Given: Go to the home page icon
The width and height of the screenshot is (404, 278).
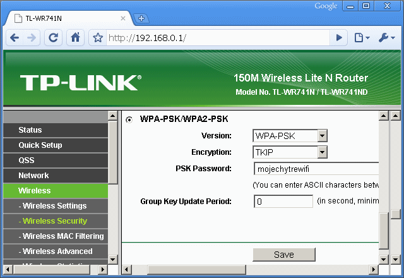Looking at the screenshot, I should (76, 38).
